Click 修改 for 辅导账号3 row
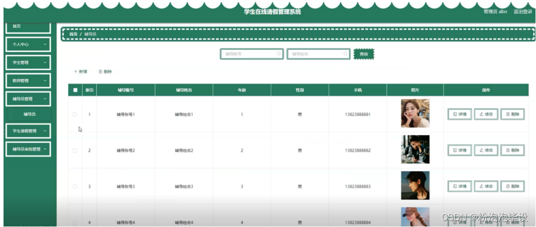The image size is (536, 227). [x=486, y=186]
